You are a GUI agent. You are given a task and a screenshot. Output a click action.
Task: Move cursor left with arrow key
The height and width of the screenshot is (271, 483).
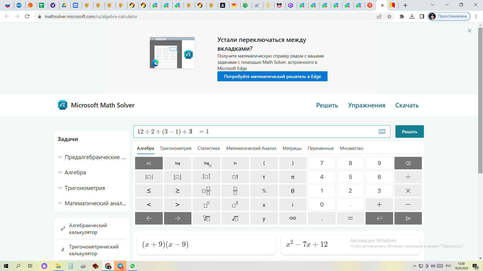pos(149,218)
